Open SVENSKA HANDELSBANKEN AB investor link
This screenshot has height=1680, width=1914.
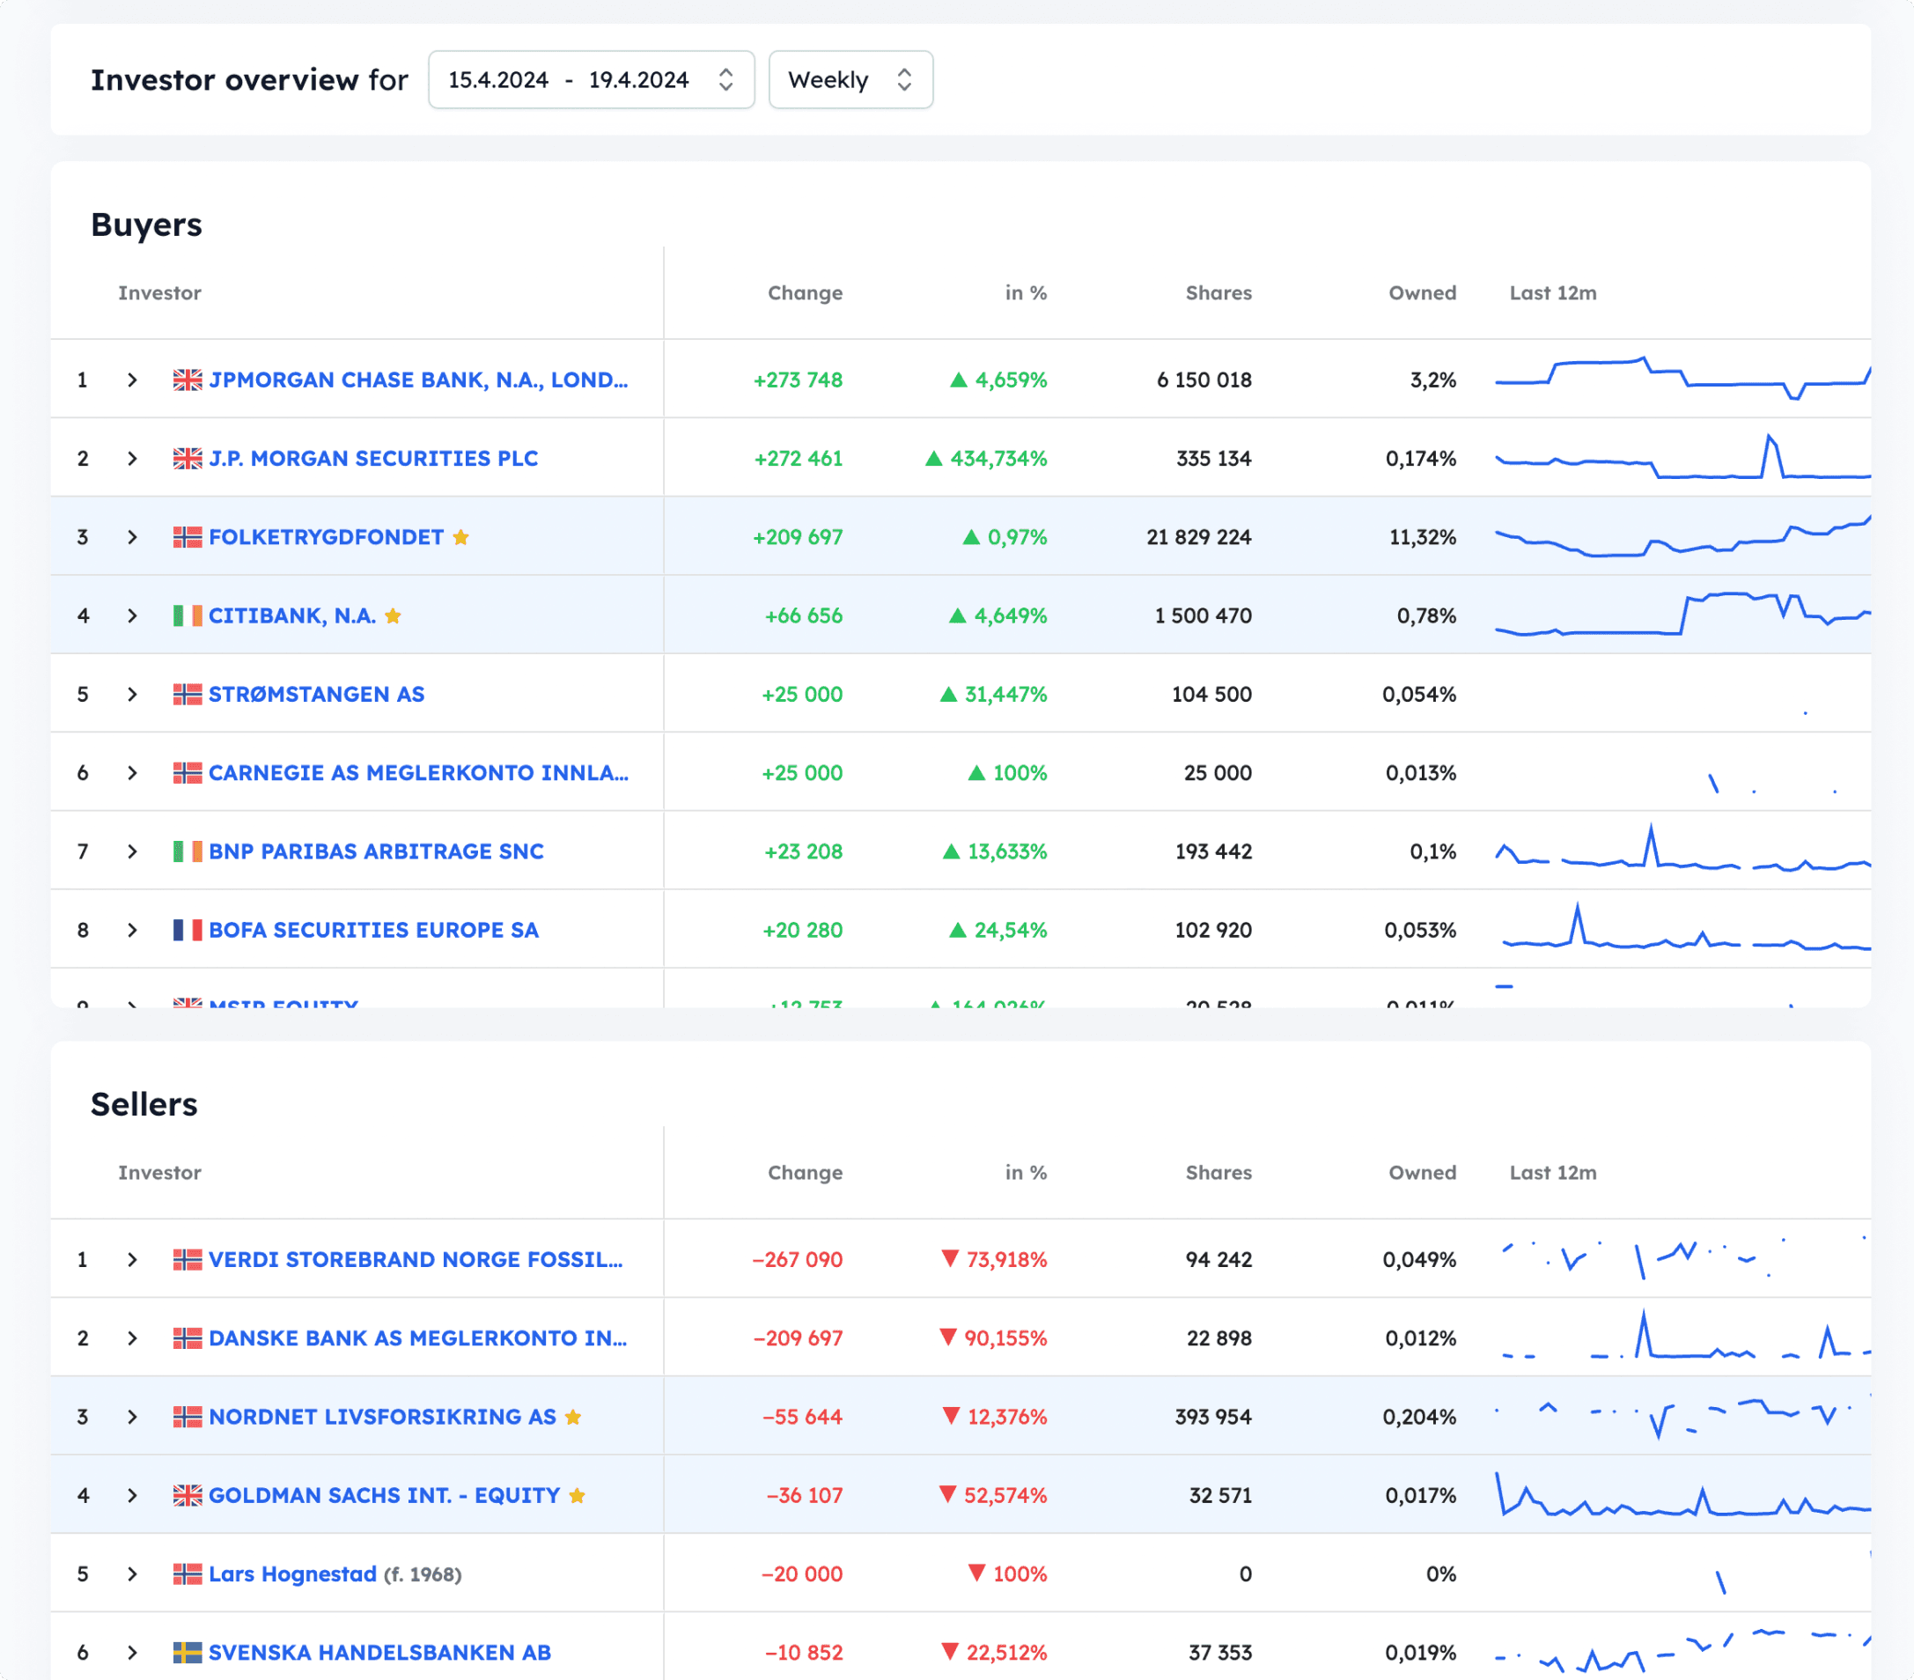click(379, 1654)
